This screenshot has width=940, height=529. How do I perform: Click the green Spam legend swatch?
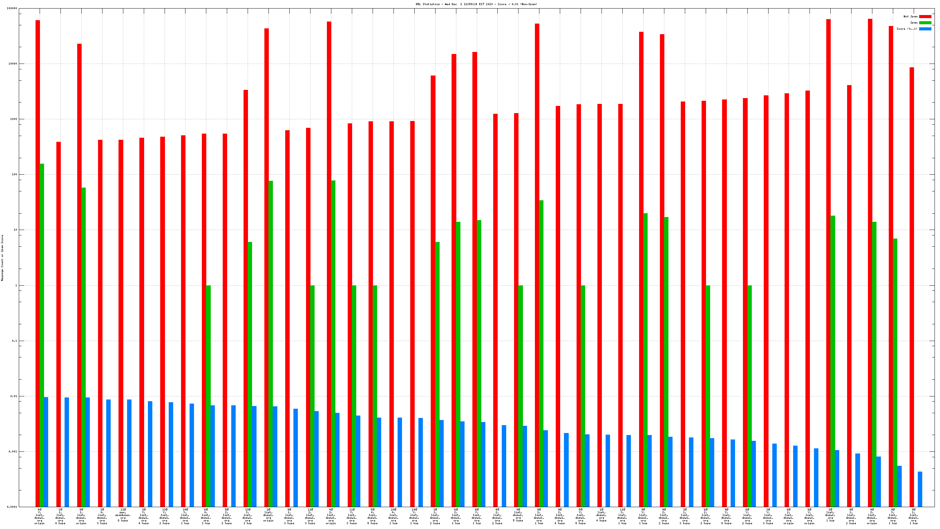click(925, 23)
